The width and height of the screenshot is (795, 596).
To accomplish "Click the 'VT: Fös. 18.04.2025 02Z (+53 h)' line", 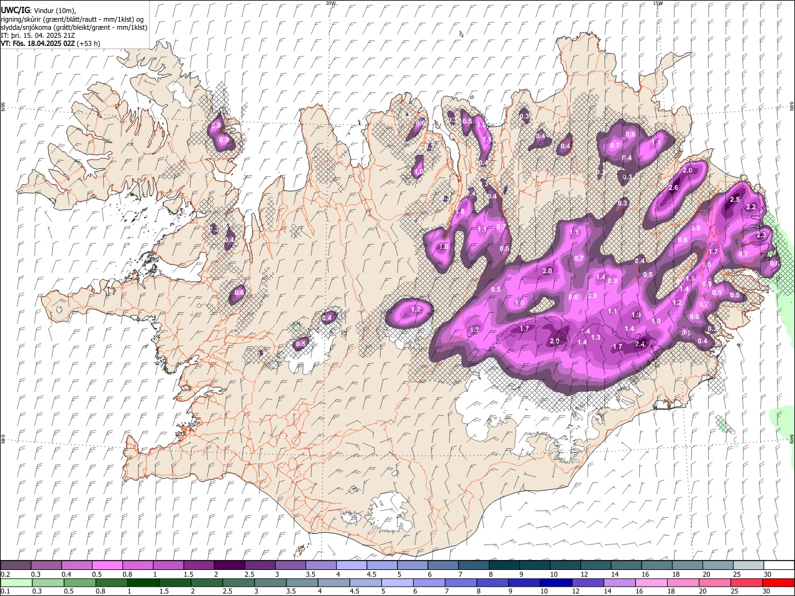I will [x=50, y=43].
